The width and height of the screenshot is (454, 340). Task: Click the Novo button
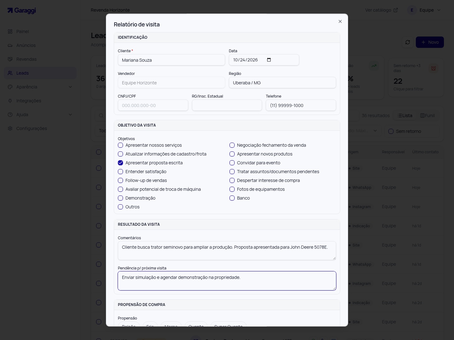click(430, 42)
